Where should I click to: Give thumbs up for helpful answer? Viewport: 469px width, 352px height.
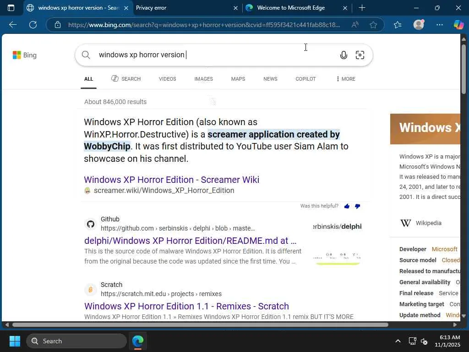347,206
